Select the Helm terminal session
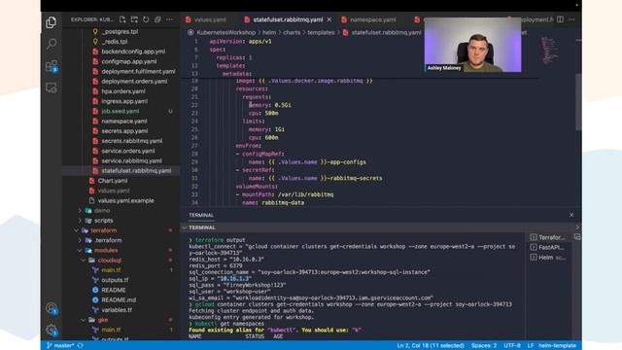Viewport: 622px width, 350px height. click(548, 257)
